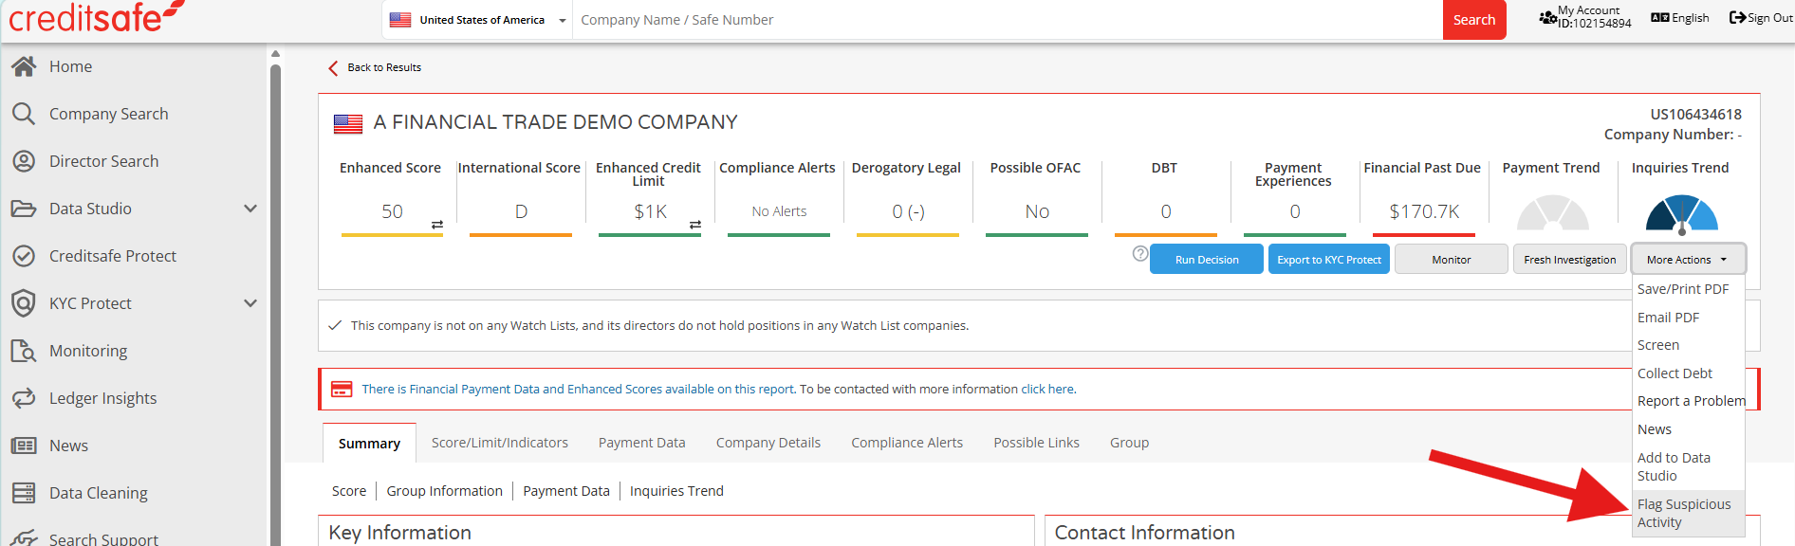The image size is (1795, 546).
Task: Select Email PDF from More Actions menu
Action: (1668, 318)
